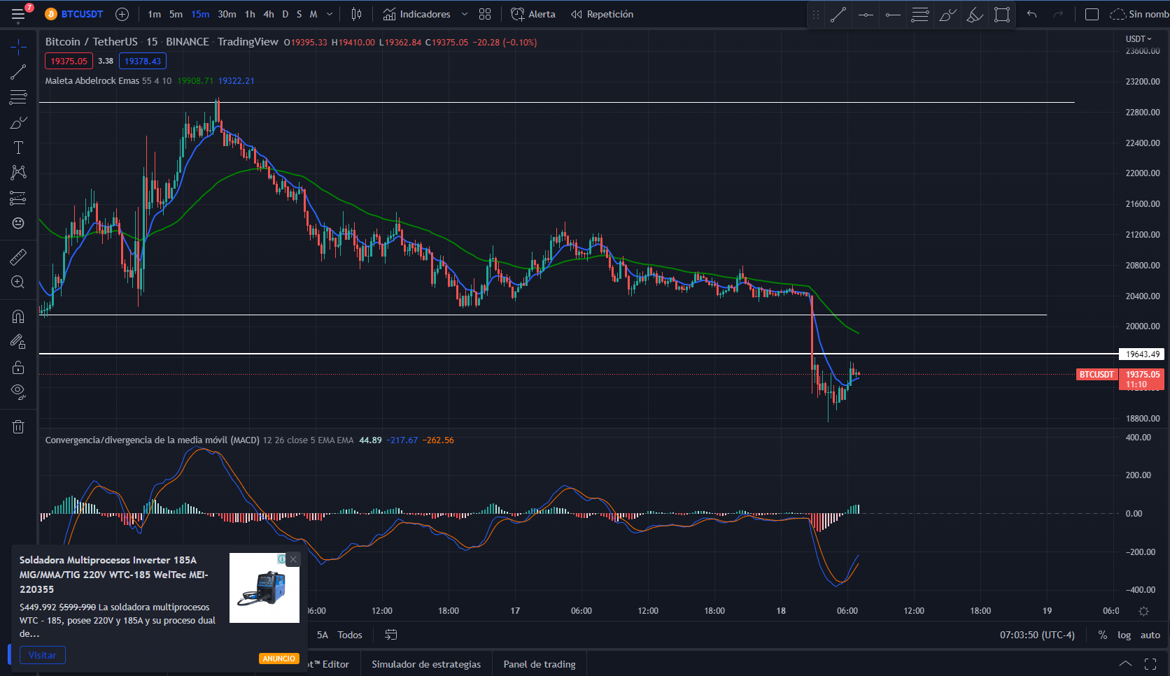Image resolution: width=1170 pixels, height=676 pixels.
Task: Select the text annotation tool
Action: 18,148
